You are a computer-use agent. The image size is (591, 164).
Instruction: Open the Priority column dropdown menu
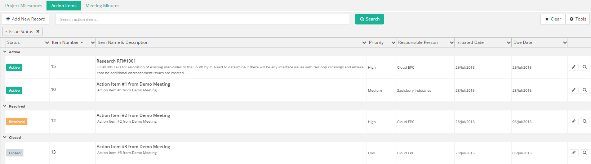[393, 42]
